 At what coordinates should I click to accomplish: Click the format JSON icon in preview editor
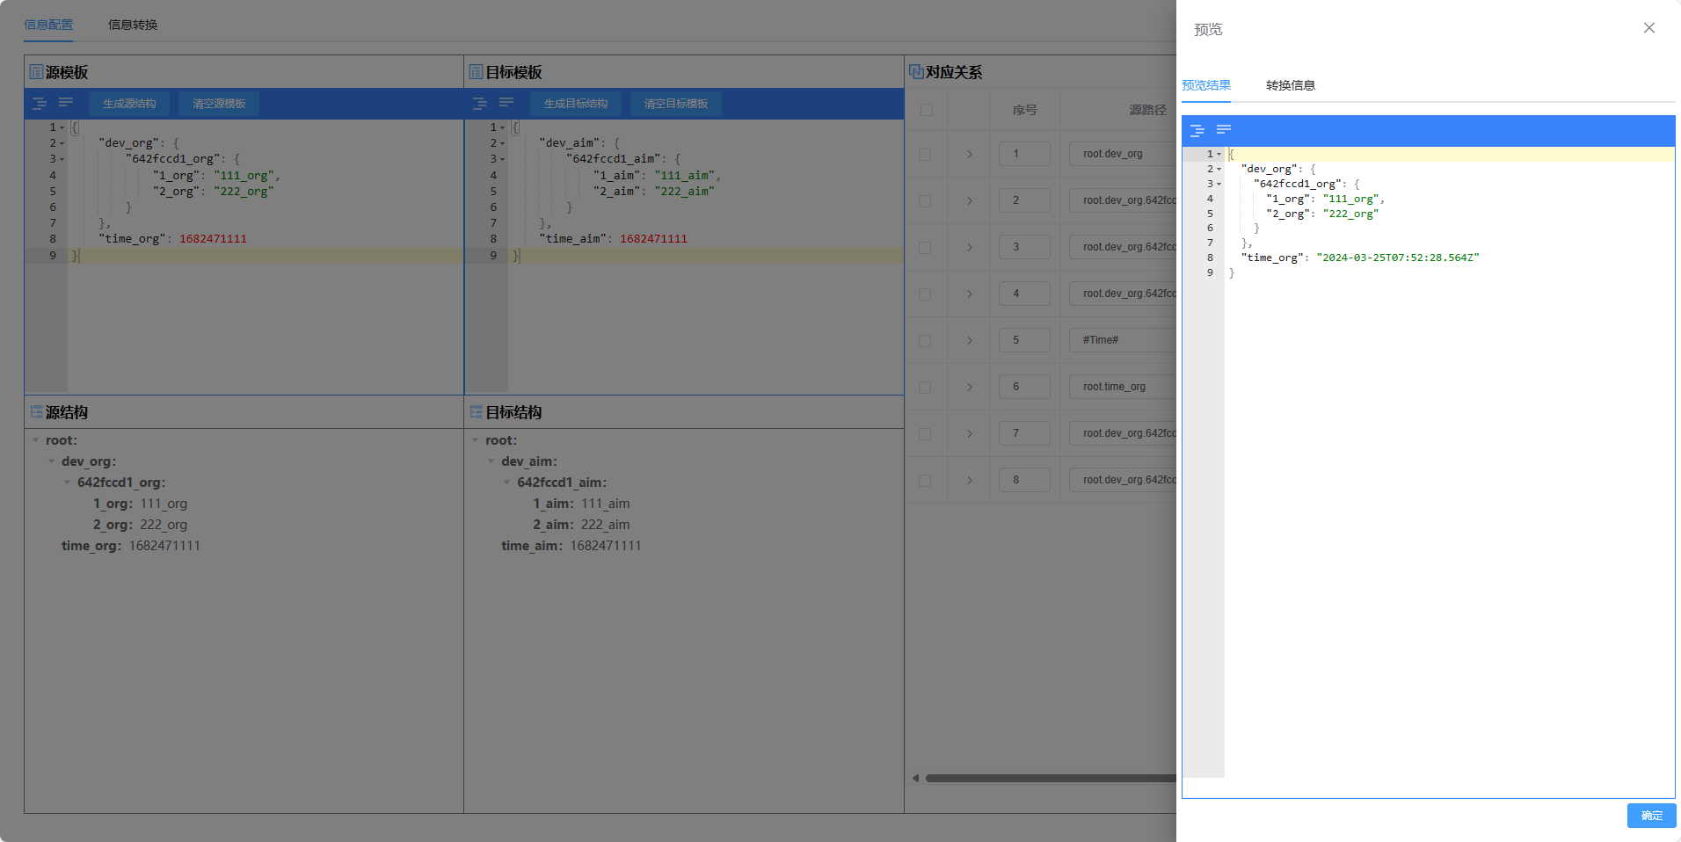1197,130
